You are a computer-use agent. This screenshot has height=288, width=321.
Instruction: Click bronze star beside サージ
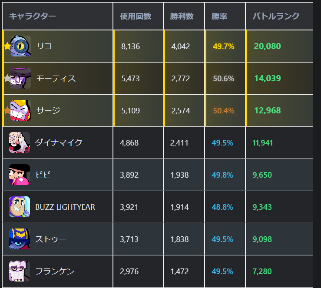[7, 110]
